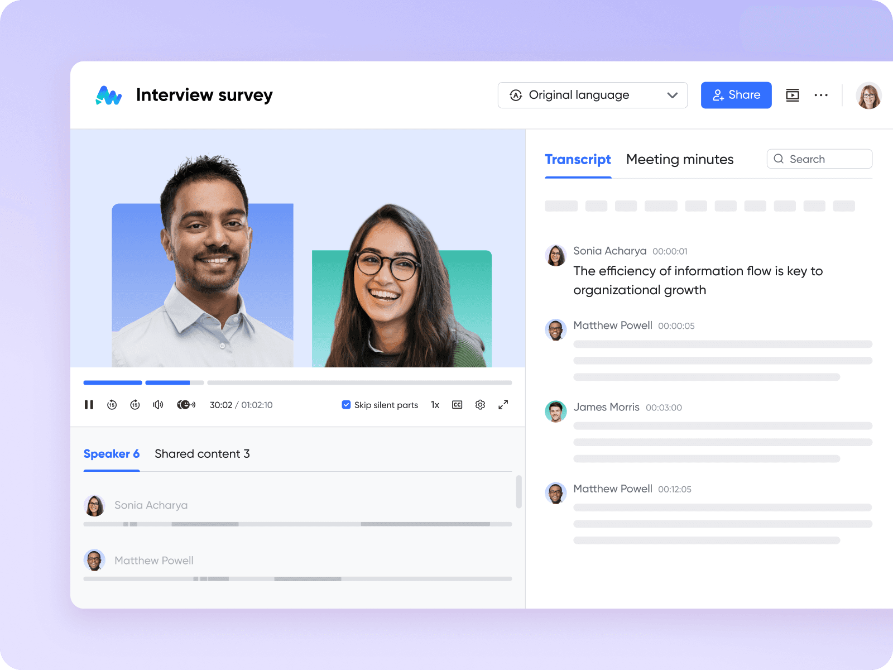This screenshot has height=670, width=893.
Task: Select the Shared content 3 tab
Action: [x=202, y=454]
